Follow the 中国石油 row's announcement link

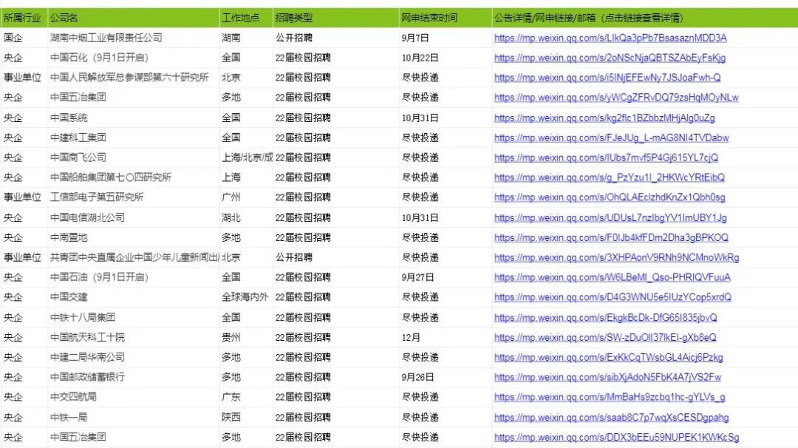pos(613,277)
